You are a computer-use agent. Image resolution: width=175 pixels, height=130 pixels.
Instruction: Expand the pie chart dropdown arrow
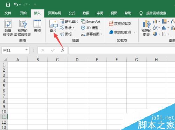tap(159, 34)
